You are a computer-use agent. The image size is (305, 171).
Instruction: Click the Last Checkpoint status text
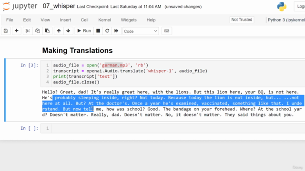pos(119,7)
